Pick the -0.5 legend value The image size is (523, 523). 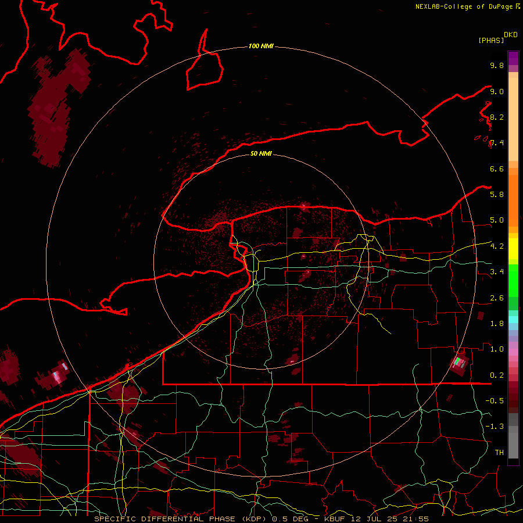[x=495, y=401]
